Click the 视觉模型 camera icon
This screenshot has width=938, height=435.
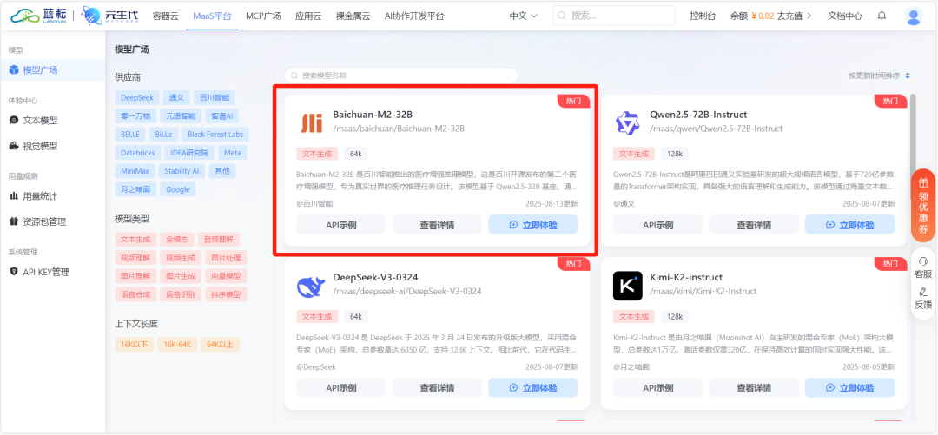click(x=14, y=145)
